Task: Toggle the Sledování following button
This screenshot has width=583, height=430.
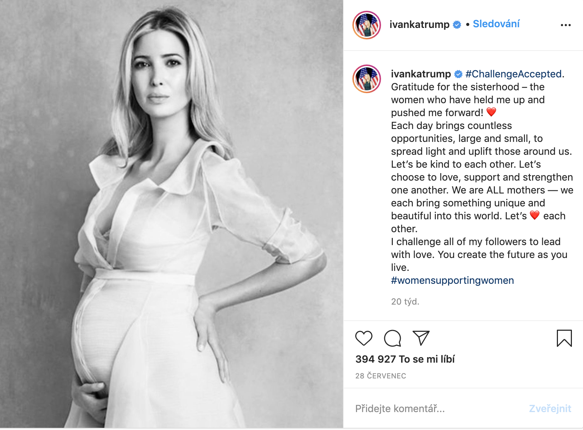Action: (496, 24)
